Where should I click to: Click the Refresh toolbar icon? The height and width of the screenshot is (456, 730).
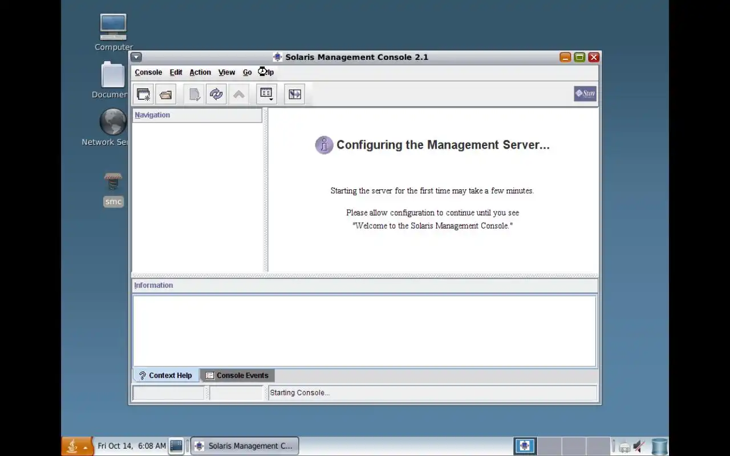click(x=216, y=94)
